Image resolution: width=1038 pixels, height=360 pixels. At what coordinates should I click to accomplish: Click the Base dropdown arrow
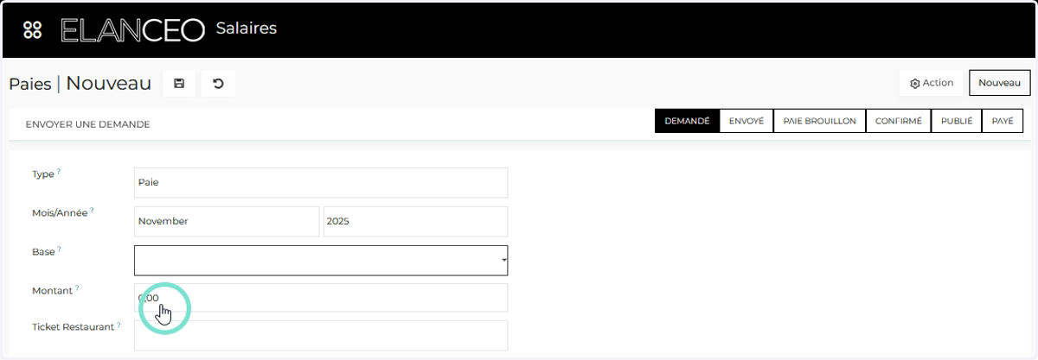coord(503,260)
